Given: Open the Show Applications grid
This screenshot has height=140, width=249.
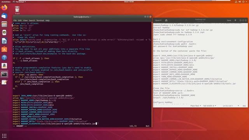Looking at the screenshot, I should (x=4, y=136).
